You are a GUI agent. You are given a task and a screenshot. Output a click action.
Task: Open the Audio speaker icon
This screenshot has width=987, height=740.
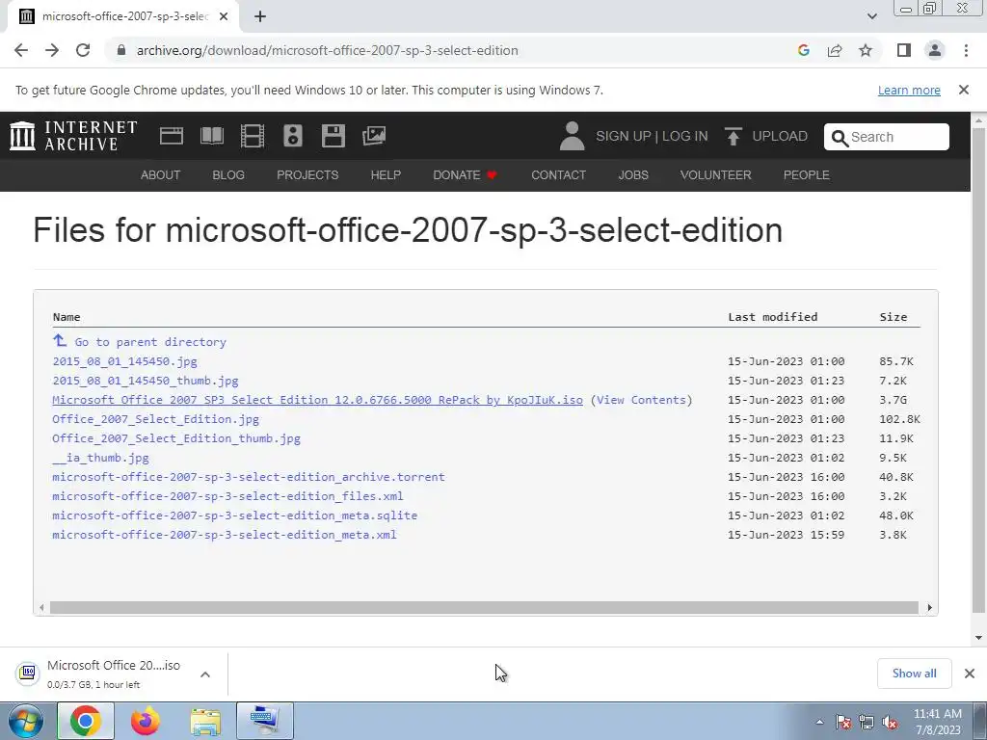293,136
